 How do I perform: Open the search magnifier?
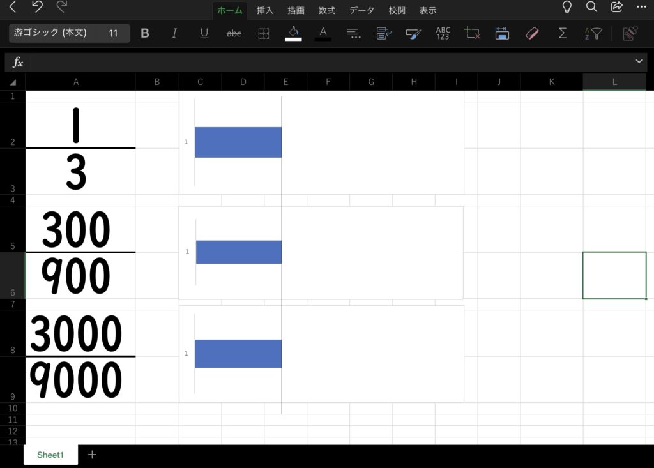(x=591, y=6)
